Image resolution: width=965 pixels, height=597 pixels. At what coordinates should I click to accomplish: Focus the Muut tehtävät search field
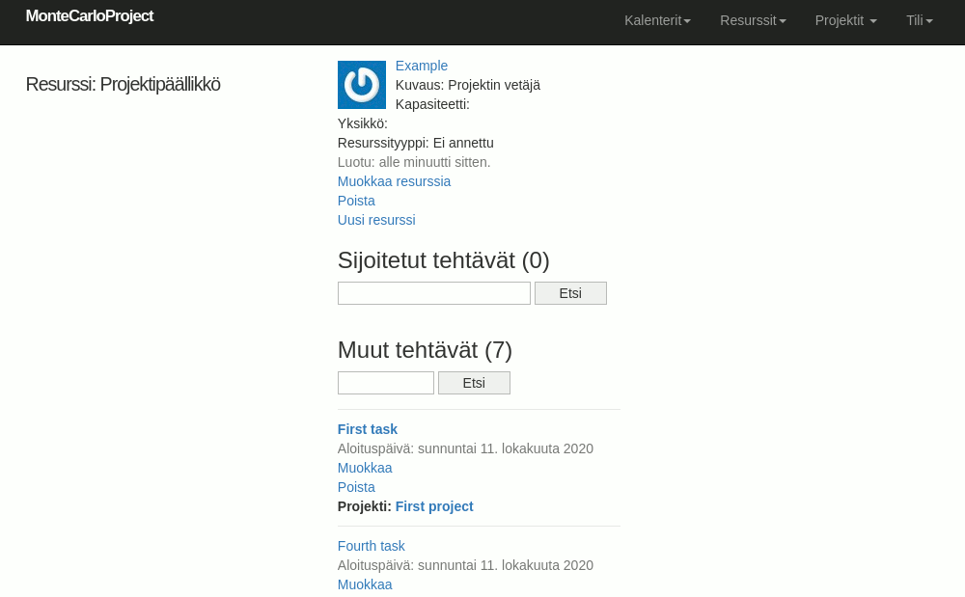[x=386, y=383]
